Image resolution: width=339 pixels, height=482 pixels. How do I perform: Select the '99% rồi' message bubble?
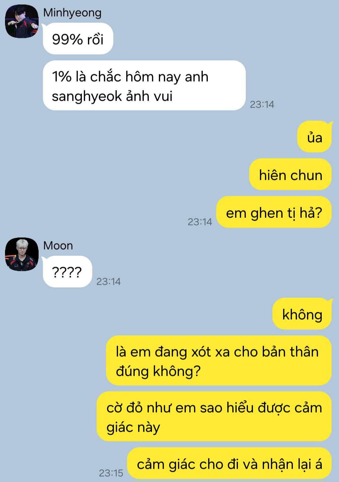(78, 39)
